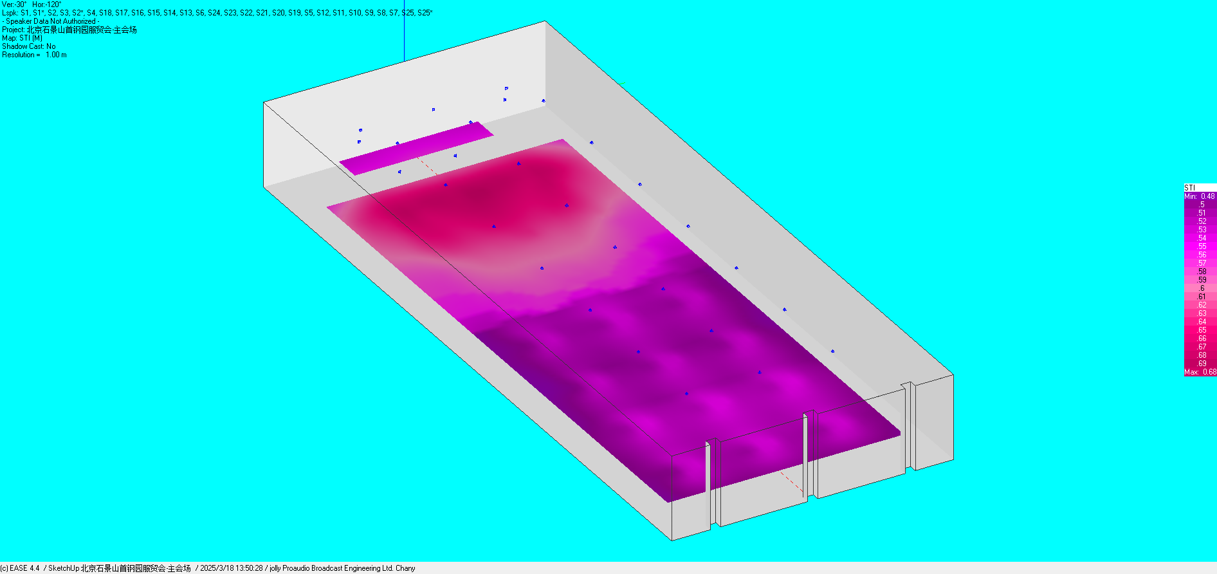The image size is (1217, 574).
Task: Click the ".58" legend value
Action: tap(1202, 272)
